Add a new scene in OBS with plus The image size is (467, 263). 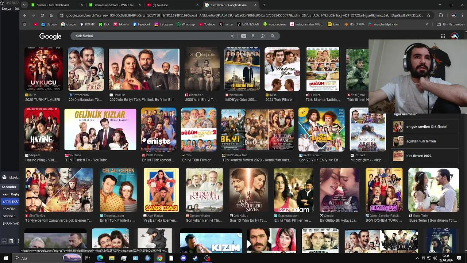pos(4,241)
